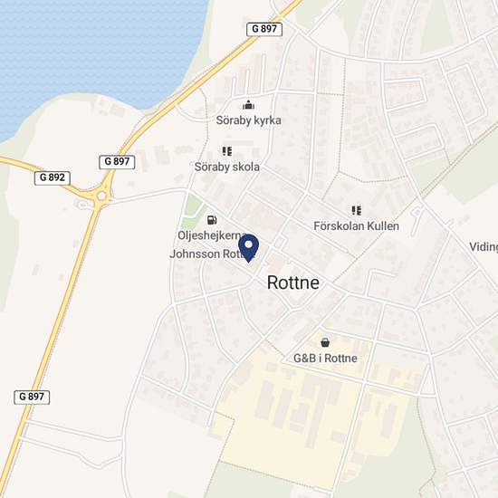Click the G 892 road shield

tap(53, 177)
